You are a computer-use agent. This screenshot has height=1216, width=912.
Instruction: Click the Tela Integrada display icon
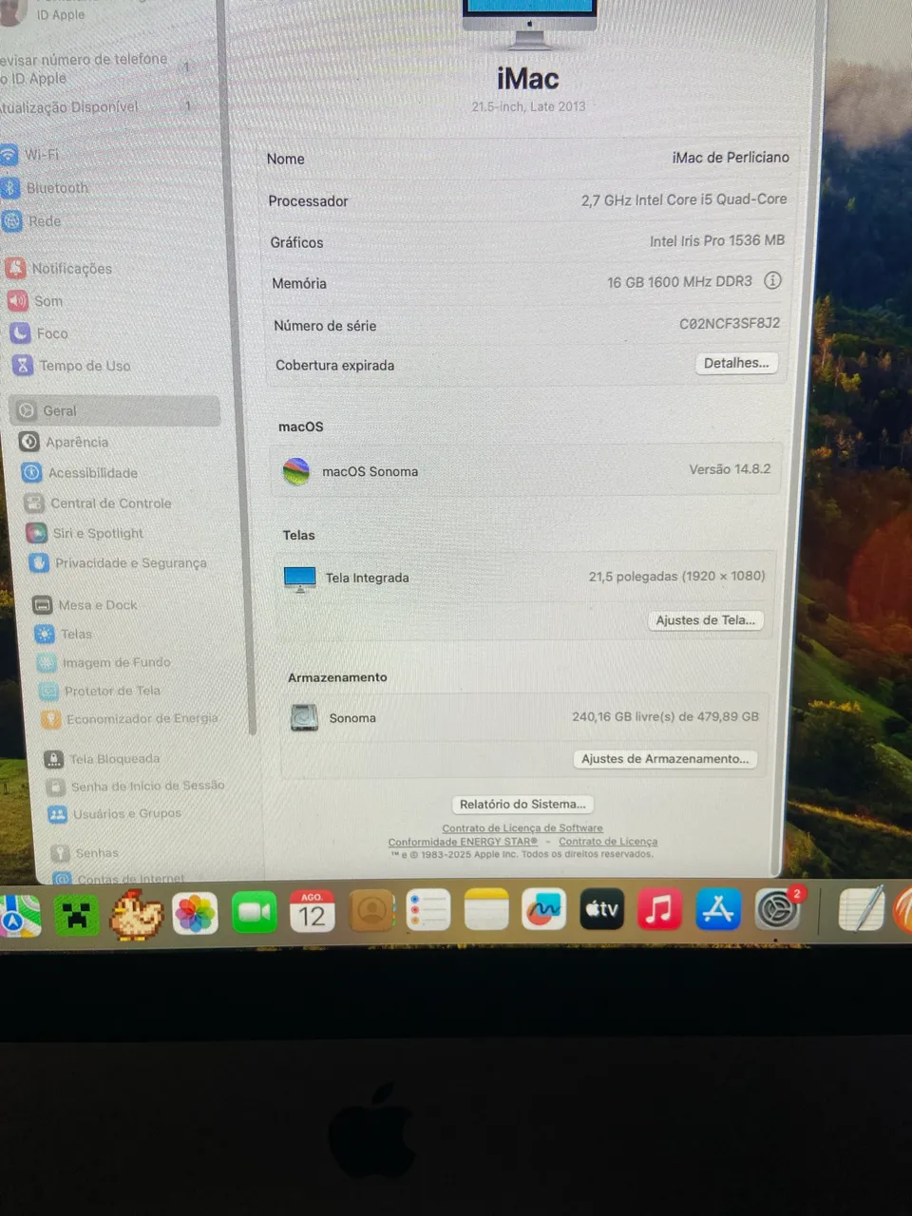coord(300,578)
